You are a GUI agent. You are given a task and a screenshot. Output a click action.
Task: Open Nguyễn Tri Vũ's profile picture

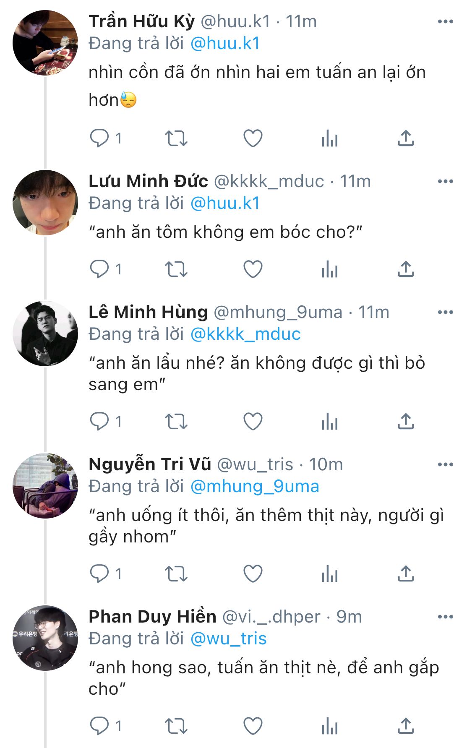tap(45, 486)
